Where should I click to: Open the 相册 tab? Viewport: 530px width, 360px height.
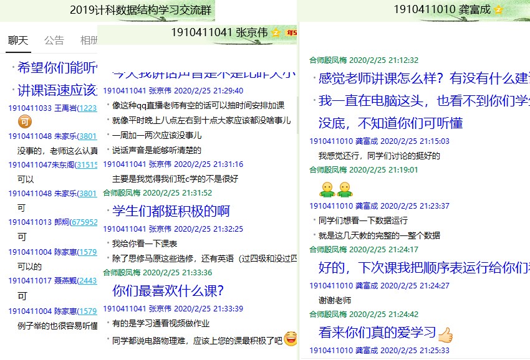[x=89, y=40]
